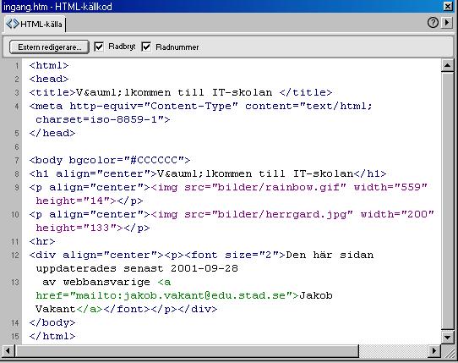458x363 pixels.
Task: Click the vertical scrollbar down arrow
Action: pyautogui.click(x=447, y=338)
